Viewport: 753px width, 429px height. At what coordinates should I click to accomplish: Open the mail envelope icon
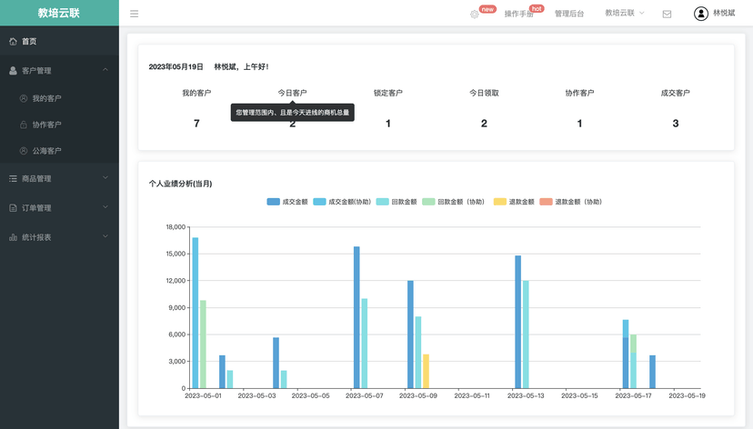point(667,14)
